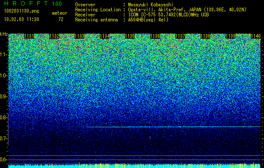
Task: Click the 0.9 frequency axis label
Action: pos(3,97)
